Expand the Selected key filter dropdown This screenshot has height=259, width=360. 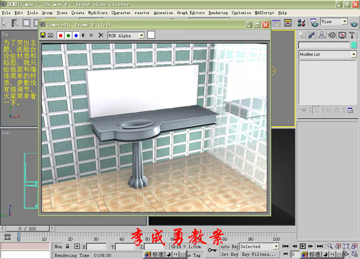coord(276,246)
